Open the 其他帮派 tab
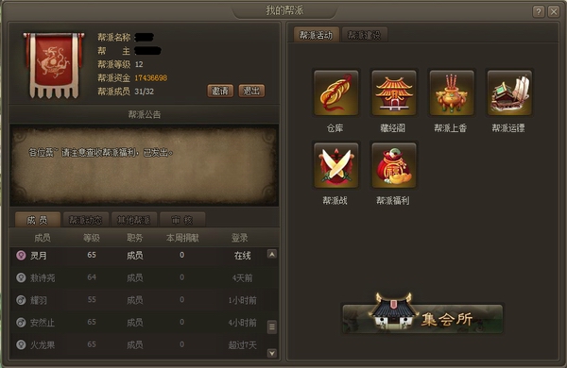Image resolution: width=567 pixels, height=368 pixels. coord(134,220)
